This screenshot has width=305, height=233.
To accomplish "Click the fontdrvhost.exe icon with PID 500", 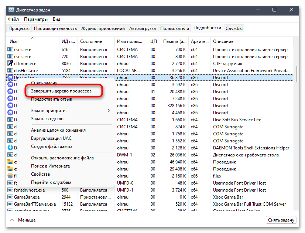I will pyautogui.click(x=10, y=190).
